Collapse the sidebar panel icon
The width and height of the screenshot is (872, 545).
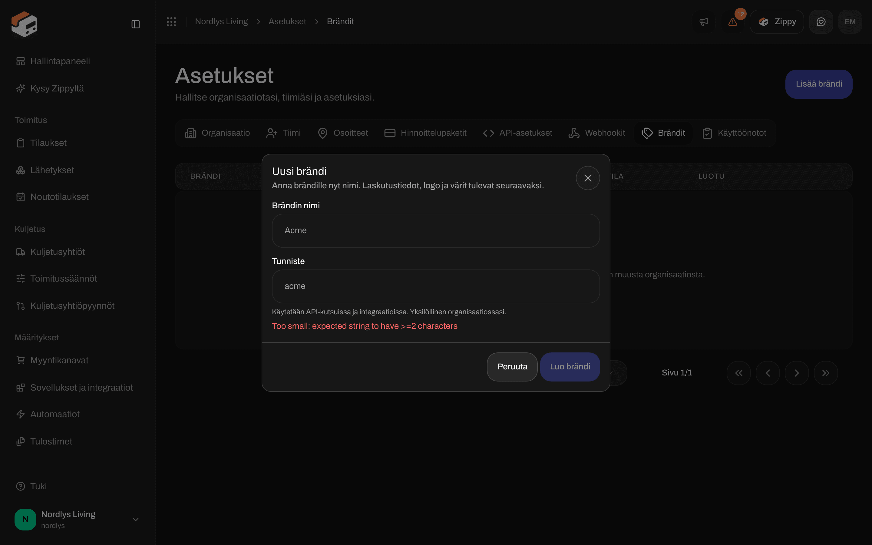tap(135, 24)
